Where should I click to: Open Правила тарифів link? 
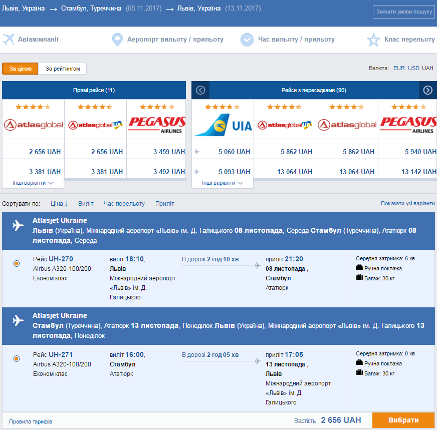click(x=31, y=421)
